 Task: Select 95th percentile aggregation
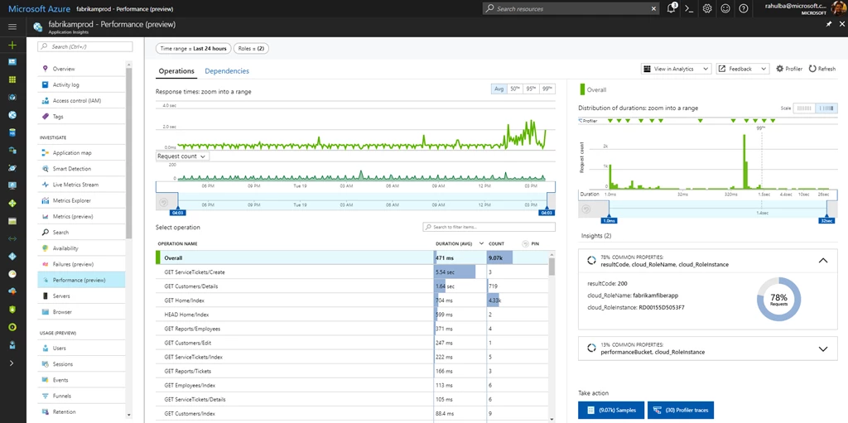click(x=531, y=89)
